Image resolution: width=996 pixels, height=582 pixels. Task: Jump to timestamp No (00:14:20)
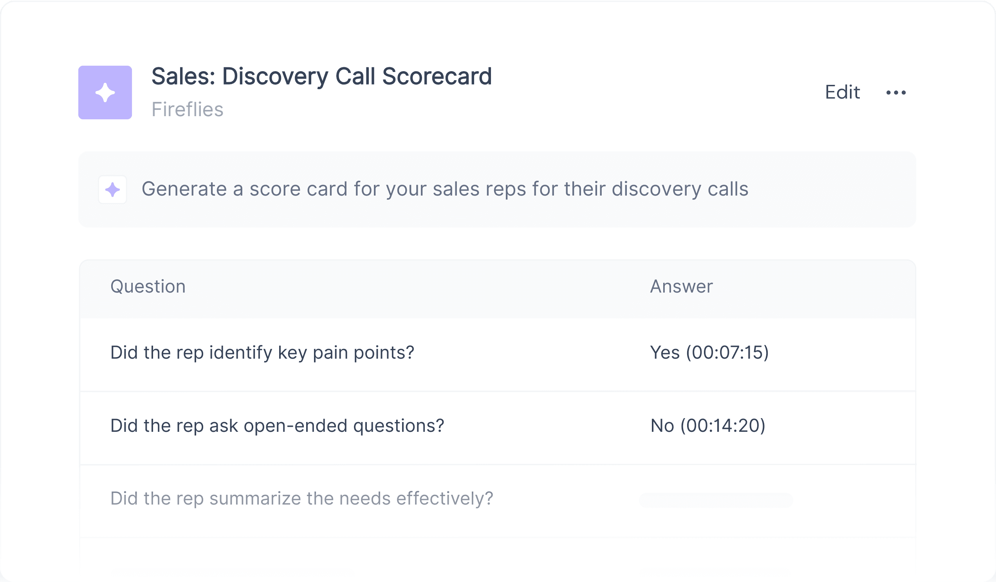708,426
